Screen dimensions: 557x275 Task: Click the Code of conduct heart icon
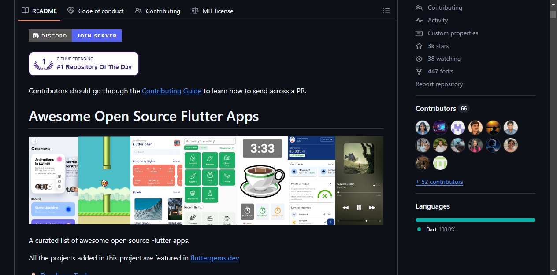point(71,11)
